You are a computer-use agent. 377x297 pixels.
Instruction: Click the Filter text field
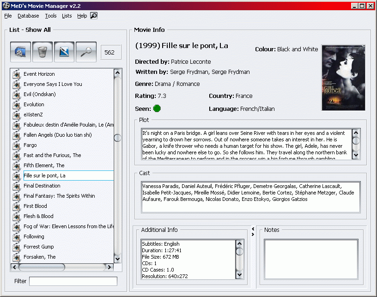73,281
